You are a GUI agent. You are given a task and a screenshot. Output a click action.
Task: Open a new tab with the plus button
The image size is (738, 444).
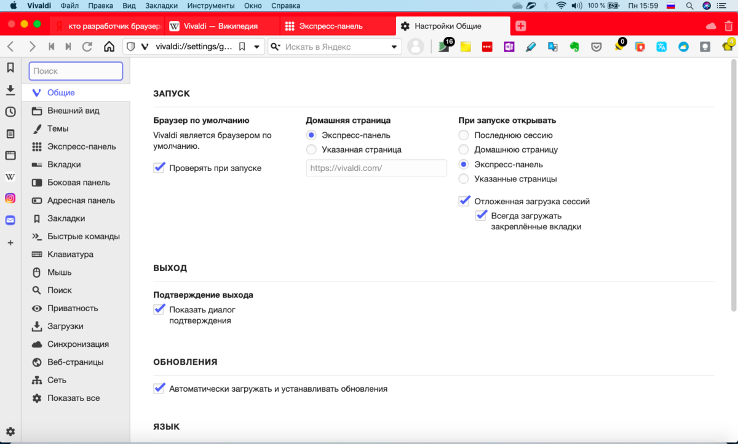click(521, 26)
